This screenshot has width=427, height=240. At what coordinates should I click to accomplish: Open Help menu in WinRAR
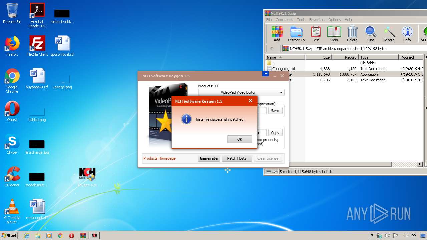[x=348, y=20]
